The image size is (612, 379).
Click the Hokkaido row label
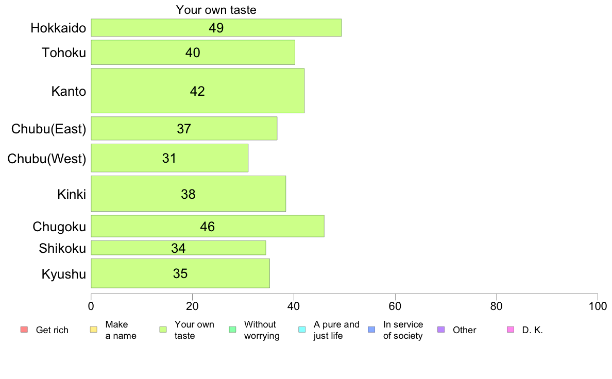click(58, 28)
